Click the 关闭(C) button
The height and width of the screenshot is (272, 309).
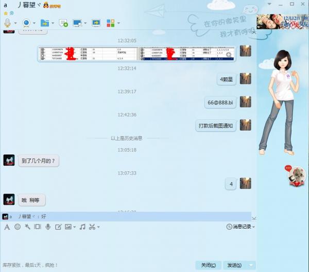(208, 265)
